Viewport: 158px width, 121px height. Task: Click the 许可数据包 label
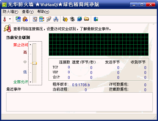coord(119,84)
